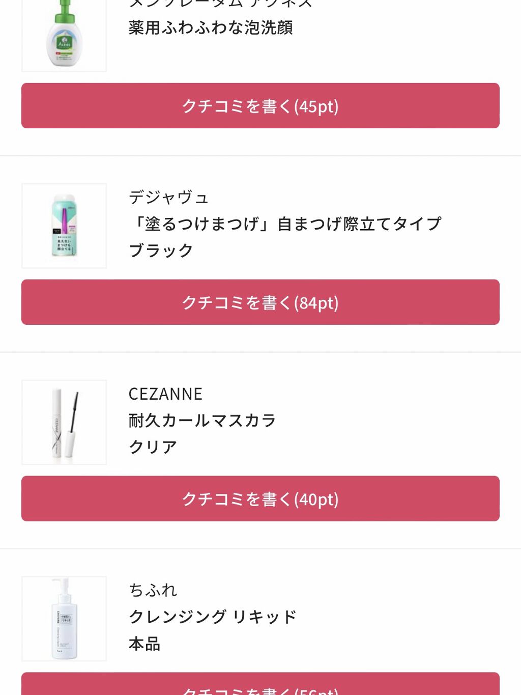Tap the デジャヴュ brand name
Viewport: 521px width, 695px height.
pos(168,197)
